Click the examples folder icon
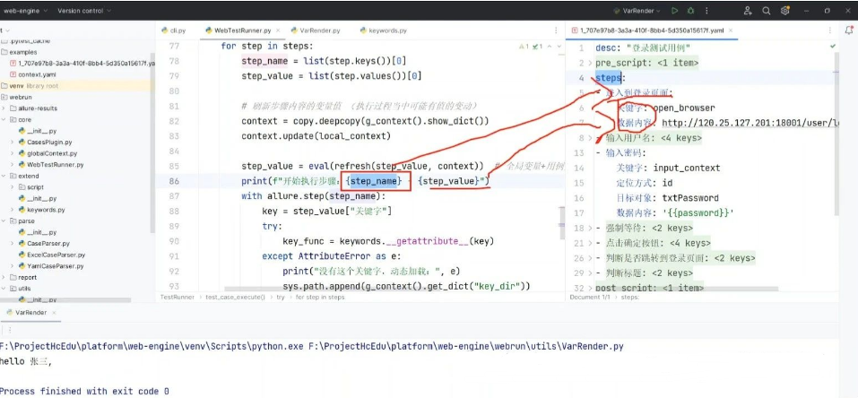Viewport: 858px width, 398px height. [4, 52]
